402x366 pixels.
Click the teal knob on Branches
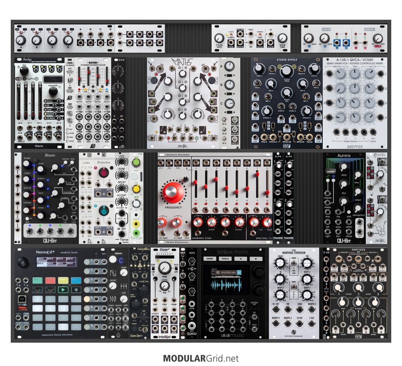pos(104,211)
